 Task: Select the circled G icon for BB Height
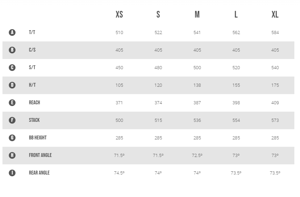[x=12, y=138]
